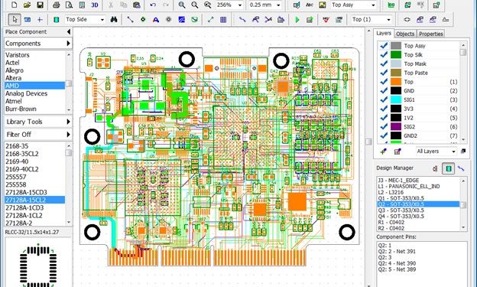Viewport: 477px width, 287px height.
Task: Click the edit layer icon below layer list
Action: (x=397, y=151)
